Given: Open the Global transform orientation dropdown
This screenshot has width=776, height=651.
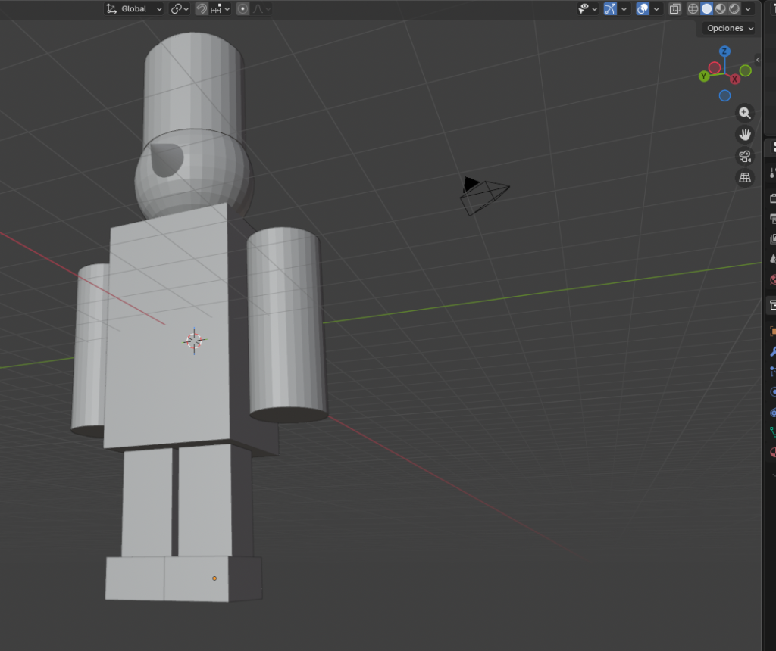Looking at the screenshot, I should click(x=134, y=9).
